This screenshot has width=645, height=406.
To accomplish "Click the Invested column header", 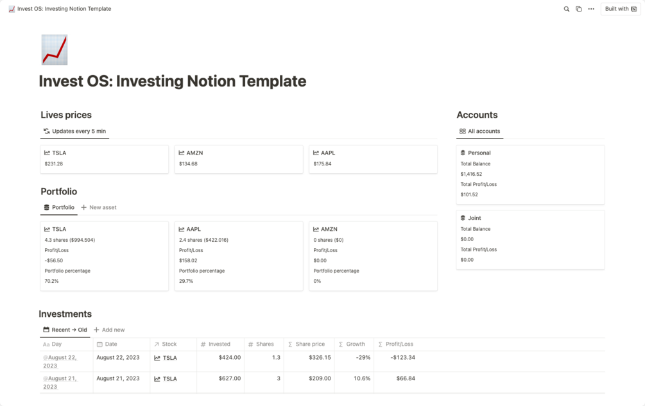I will tap(219, 344).
